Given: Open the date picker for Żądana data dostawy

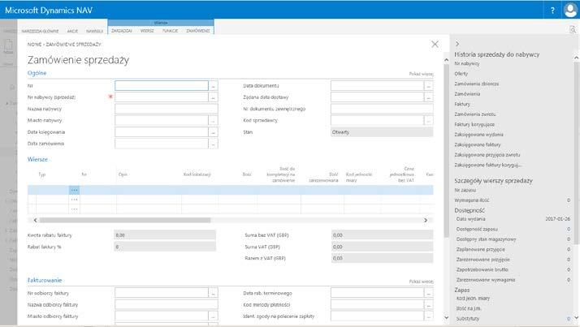Looking at the screenshot, I should point(428,97).
